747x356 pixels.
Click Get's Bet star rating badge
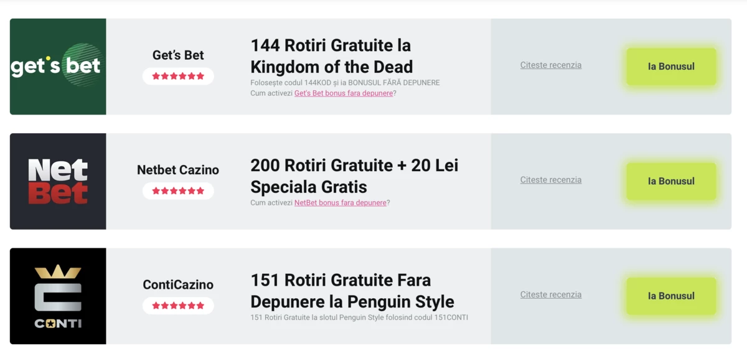[x=178, y=76]
